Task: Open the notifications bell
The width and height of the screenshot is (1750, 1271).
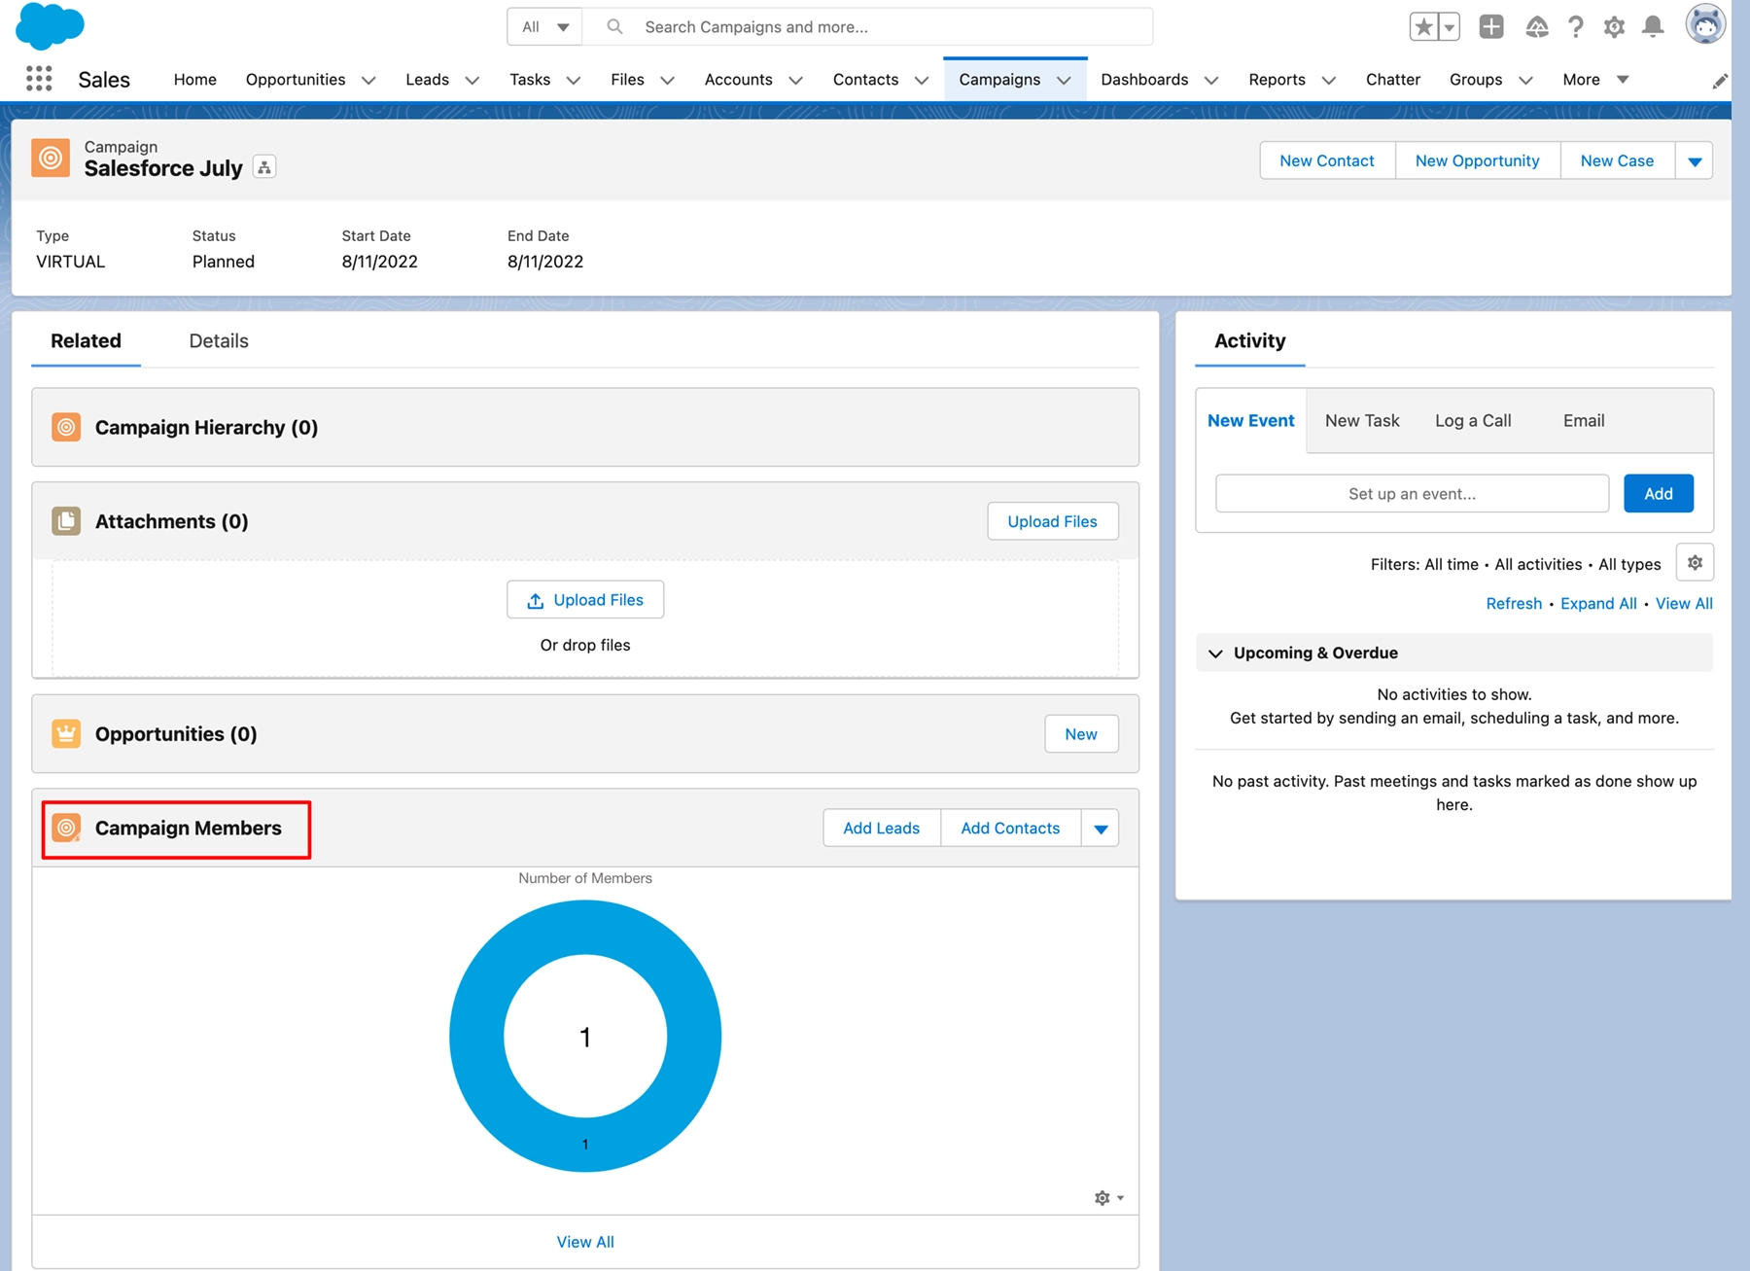Action: pyautogui.click(x=1653, y=27)
